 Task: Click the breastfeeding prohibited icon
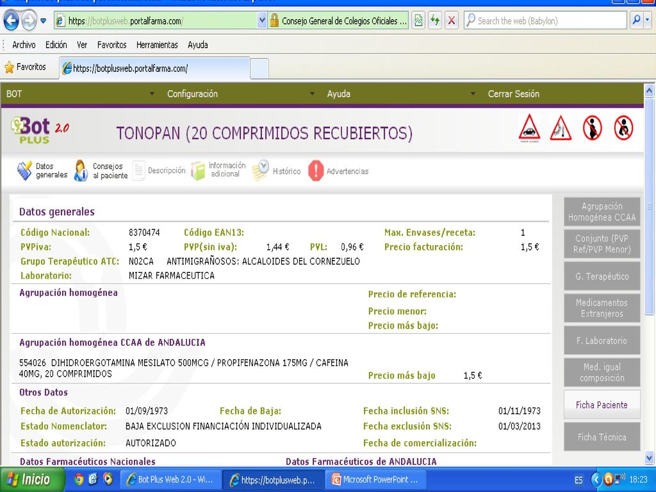coord(623,127)
